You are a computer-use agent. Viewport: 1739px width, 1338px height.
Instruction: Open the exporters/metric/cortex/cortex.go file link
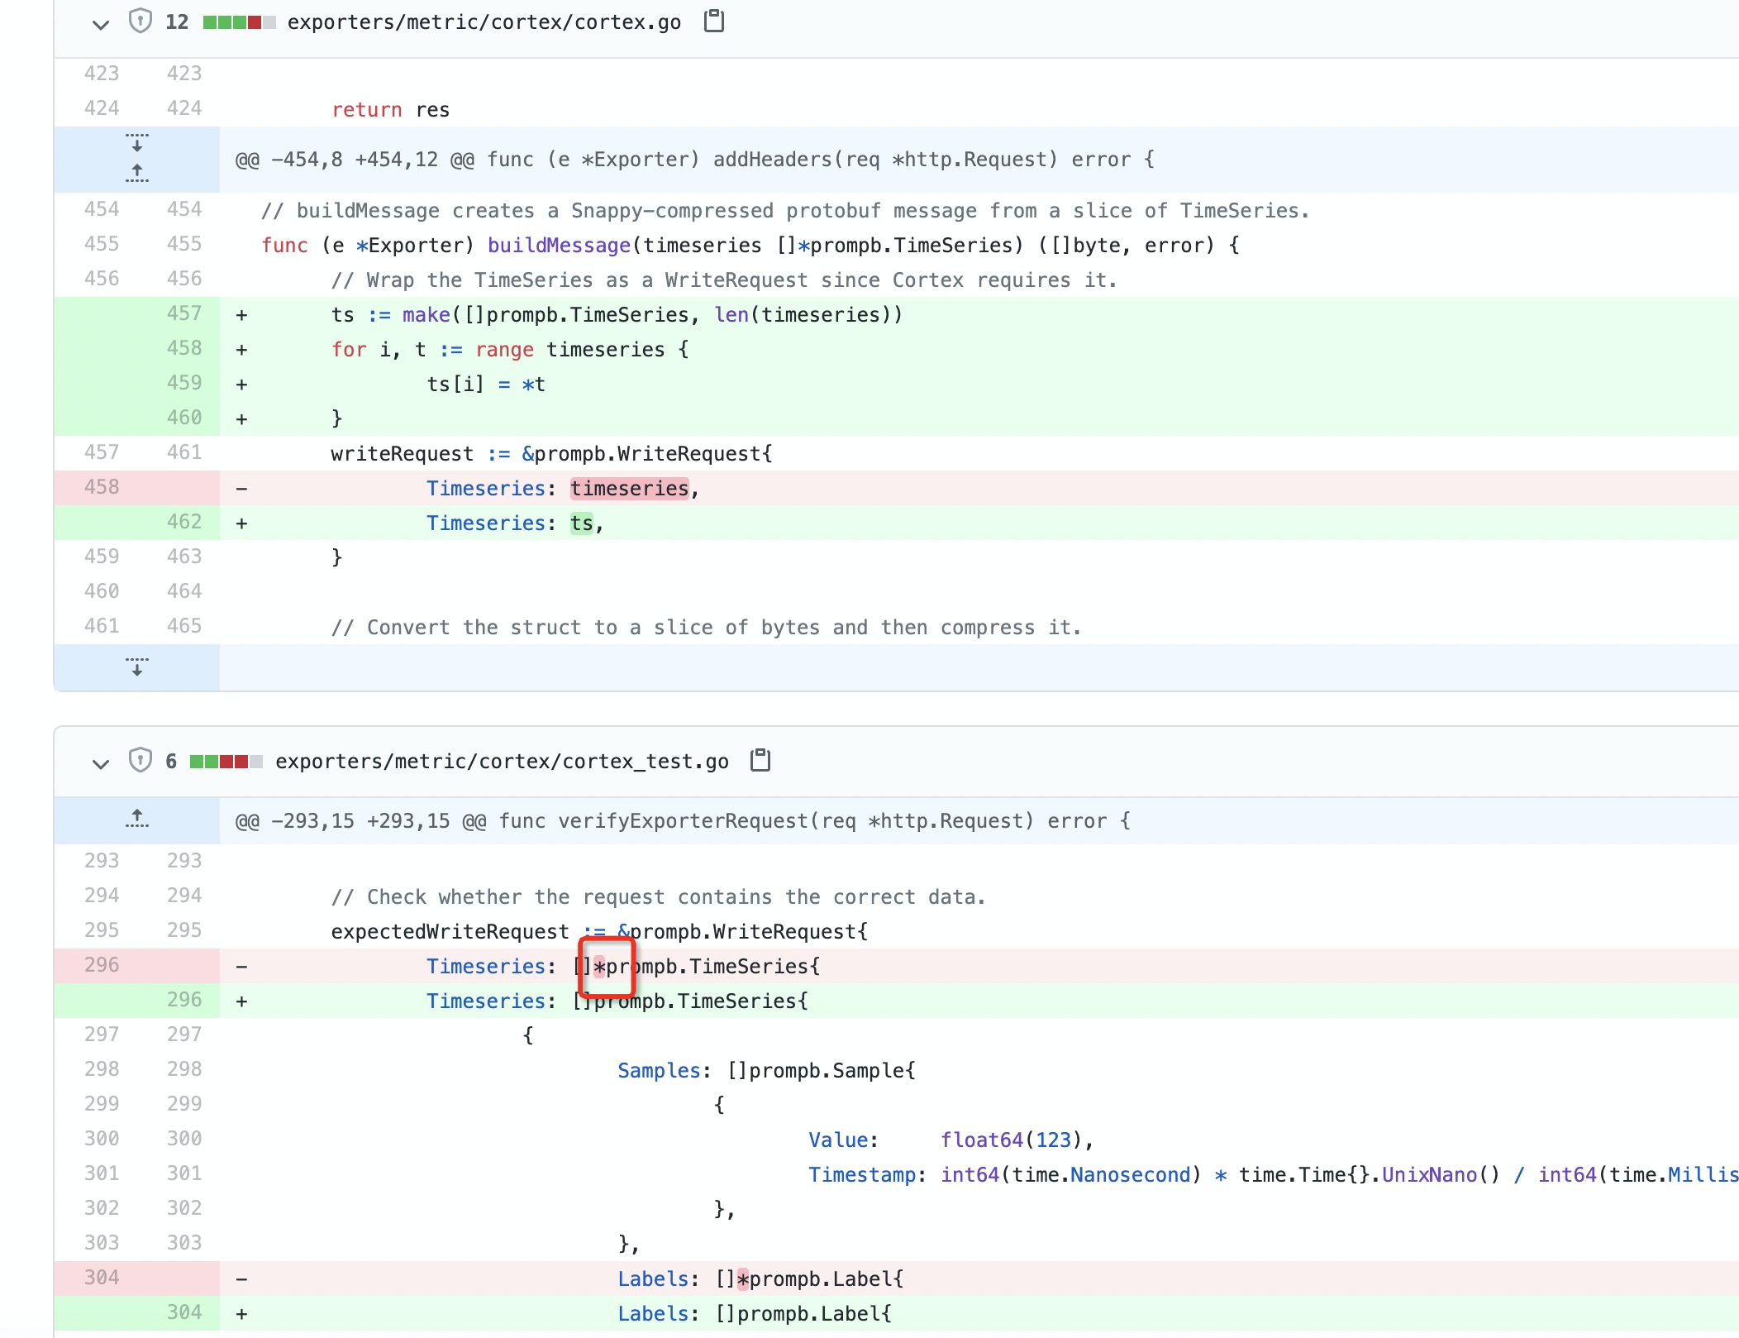(x=484, y=22)
